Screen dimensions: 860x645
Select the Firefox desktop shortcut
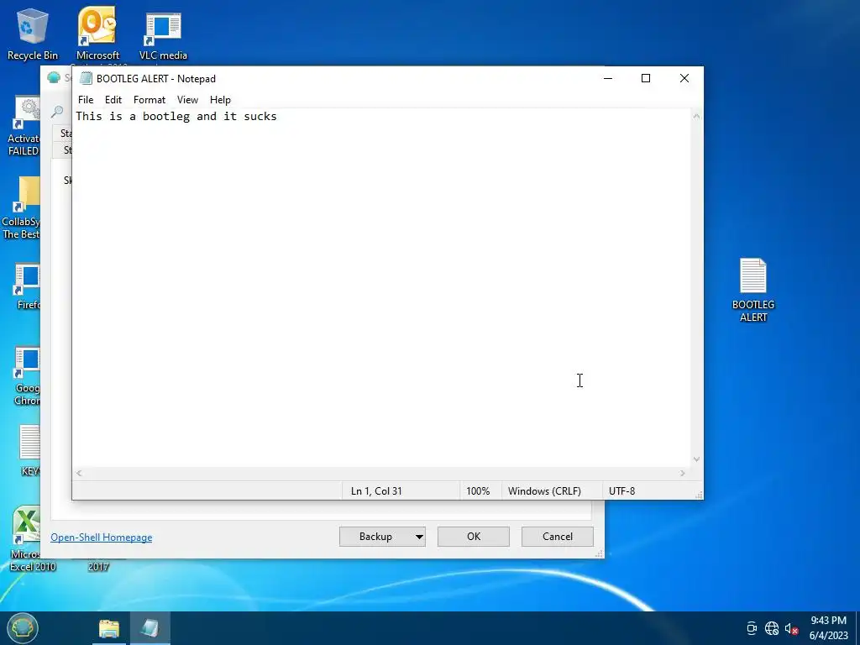(x=28, y=286)
